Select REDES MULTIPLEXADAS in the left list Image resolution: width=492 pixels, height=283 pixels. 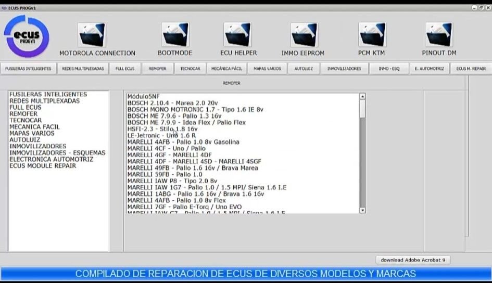tap(44, 101)
